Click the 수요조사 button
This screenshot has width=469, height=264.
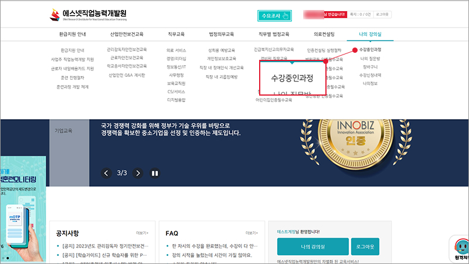[x=274, y=16]
